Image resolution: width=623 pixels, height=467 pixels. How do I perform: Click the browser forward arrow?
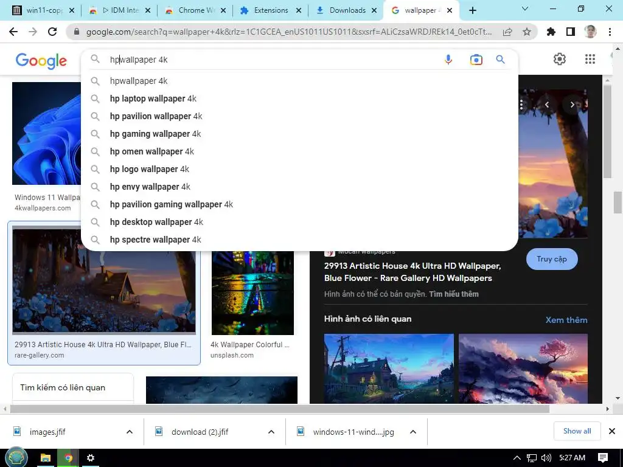click(33, 32)
